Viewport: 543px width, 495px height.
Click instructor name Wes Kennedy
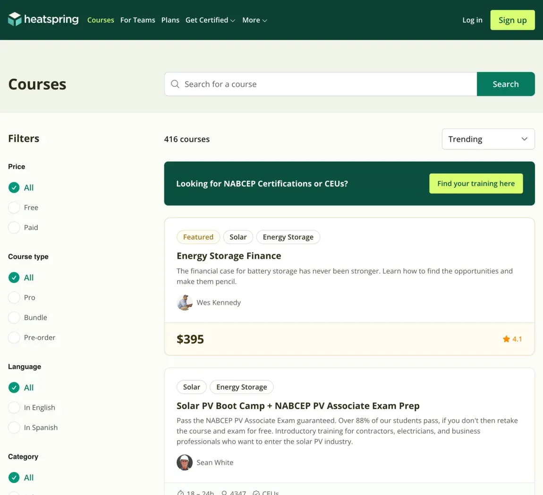(219, 302)
